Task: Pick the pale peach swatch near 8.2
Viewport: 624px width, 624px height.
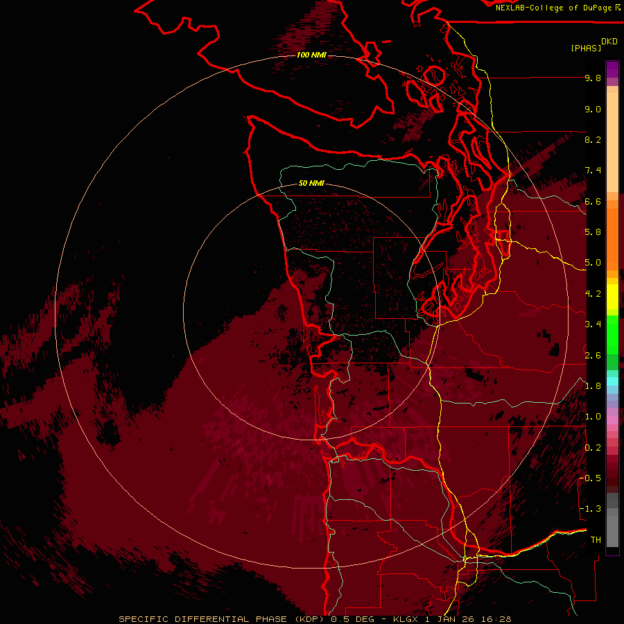Action: pos(612,144)
